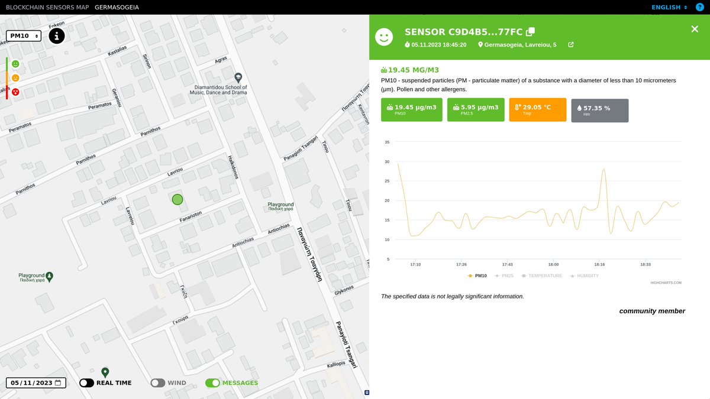Click the date field 05/11/2023
The height and width of the screenshot is (399, 710).
click(36, 383)
